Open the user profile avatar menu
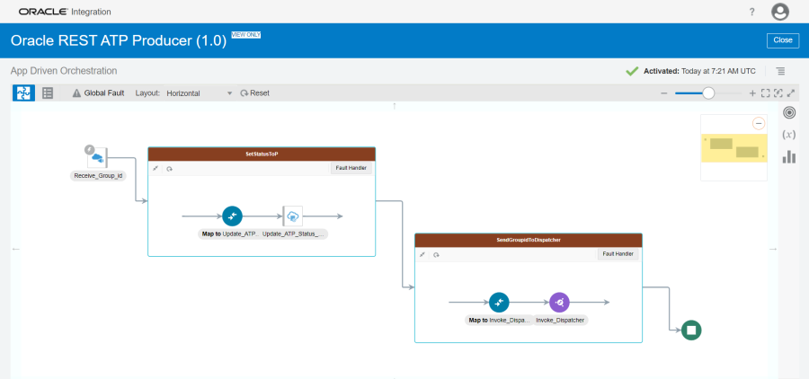Viewport: 809px width, 379px height. pos(780,12)
